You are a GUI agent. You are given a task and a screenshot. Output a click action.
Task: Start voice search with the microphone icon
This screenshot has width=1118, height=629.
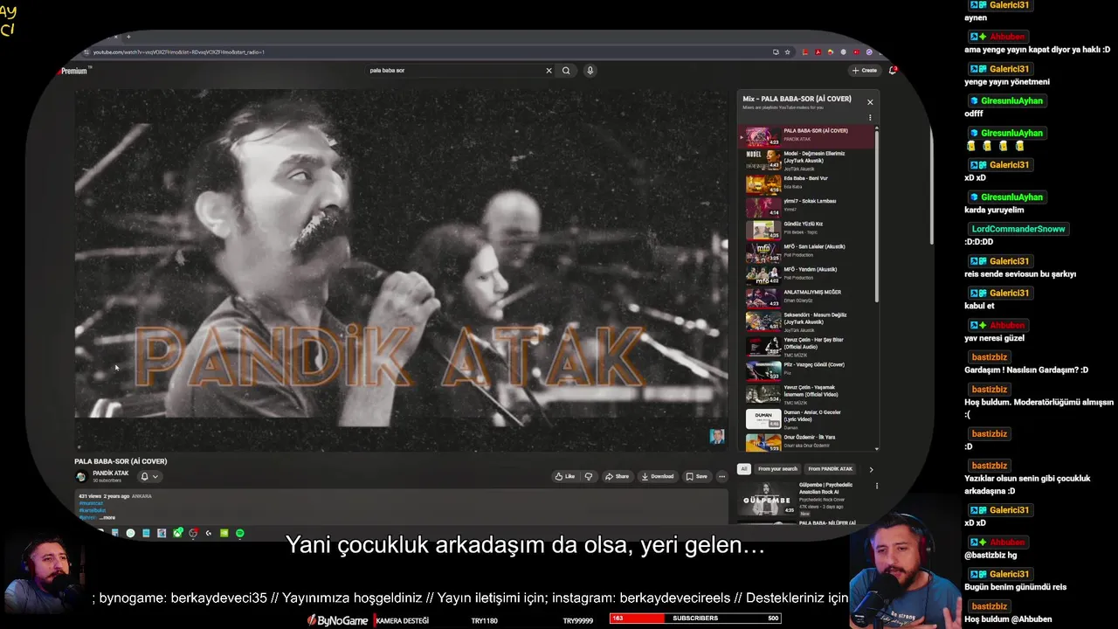tap(590, 71)
